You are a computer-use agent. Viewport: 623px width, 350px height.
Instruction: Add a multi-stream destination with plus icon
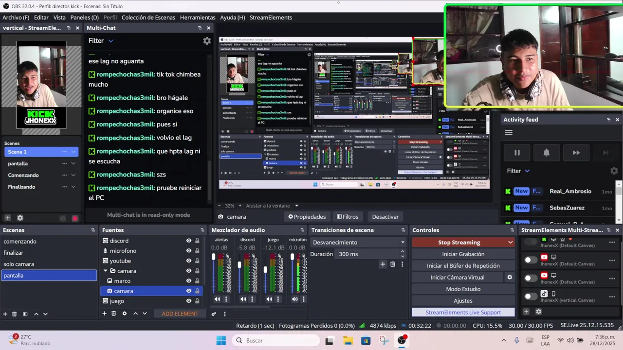[x=526, y=312]
